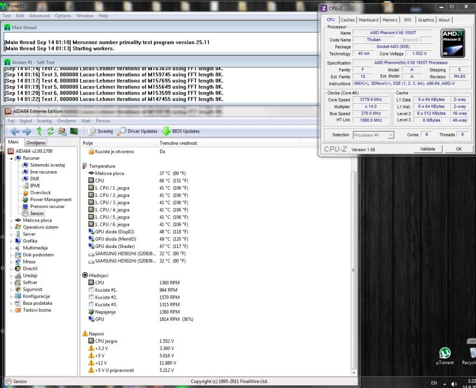Open the AIDA64 Izgled menu
The image size is (476, 388).
coord(26,121)
